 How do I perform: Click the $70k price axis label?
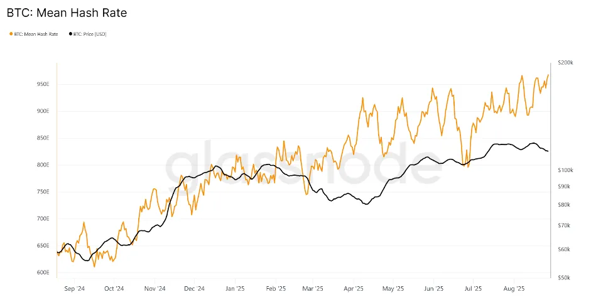click(565, 225)
